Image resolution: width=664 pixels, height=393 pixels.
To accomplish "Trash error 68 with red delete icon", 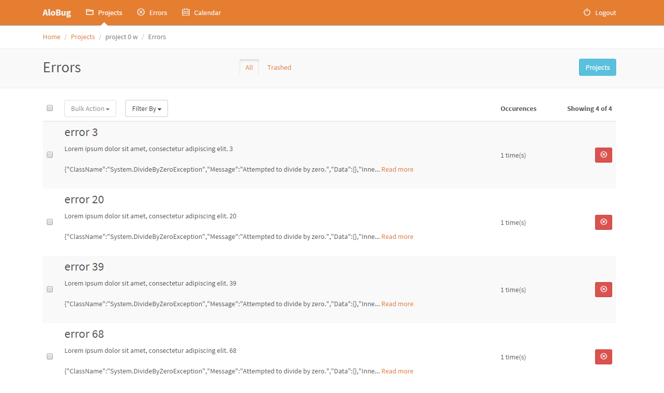I will [604, 357].
